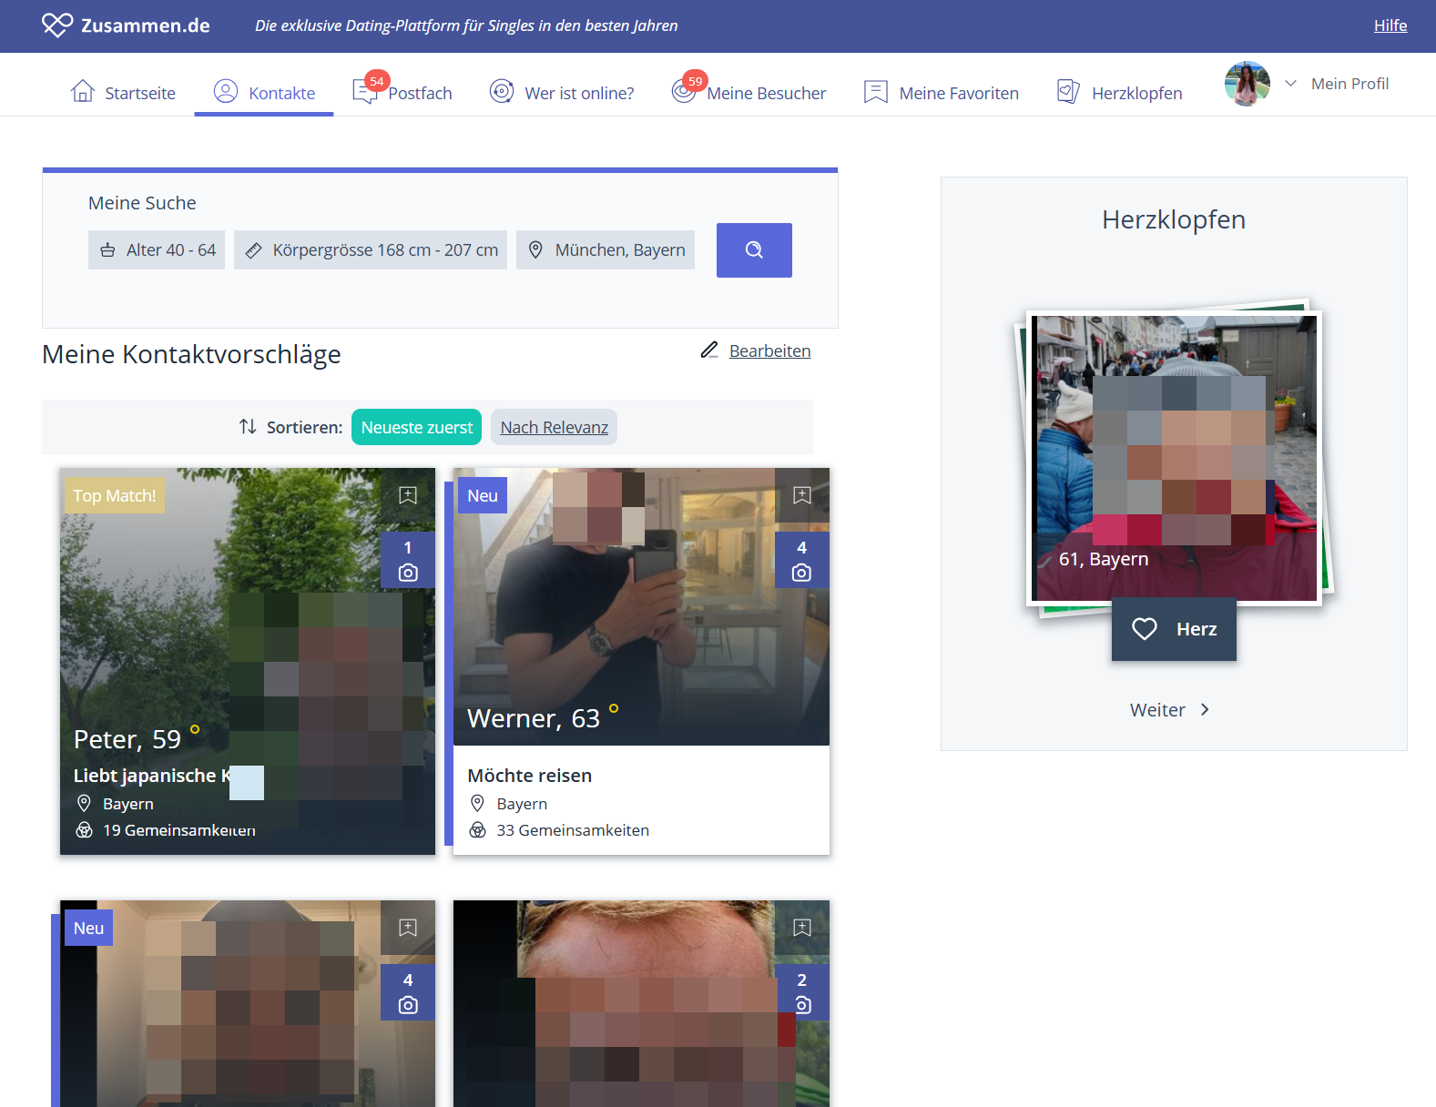
Task: Open the Wer ist online? icon
Action: (x=502, y=91)
